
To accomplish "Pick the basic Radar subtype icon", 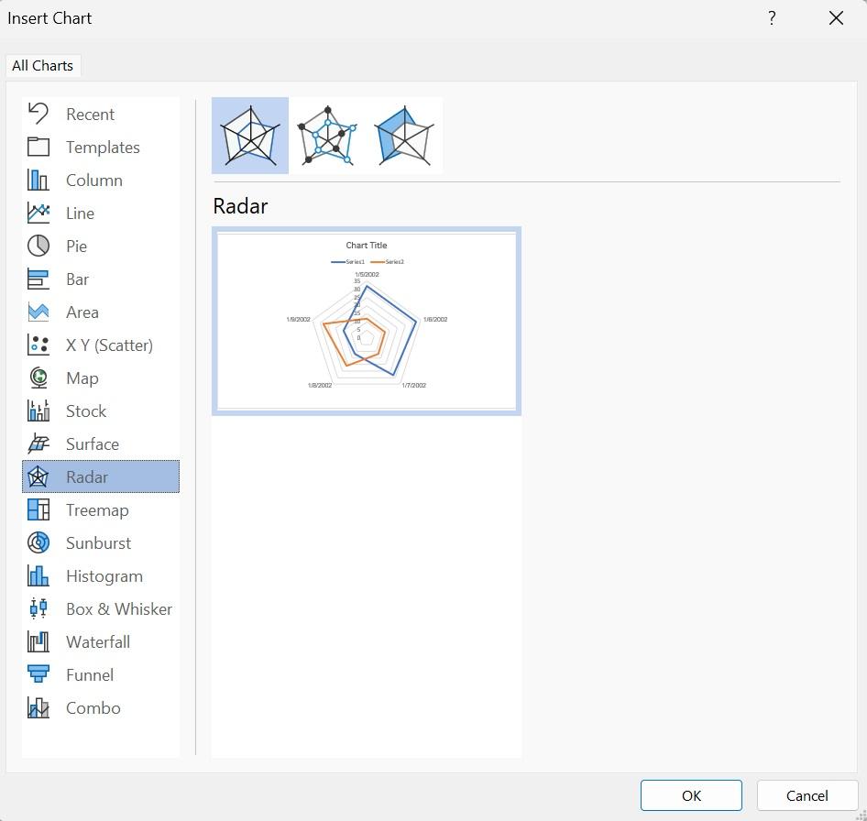I will pyautogui.click(x=250, y=136).
